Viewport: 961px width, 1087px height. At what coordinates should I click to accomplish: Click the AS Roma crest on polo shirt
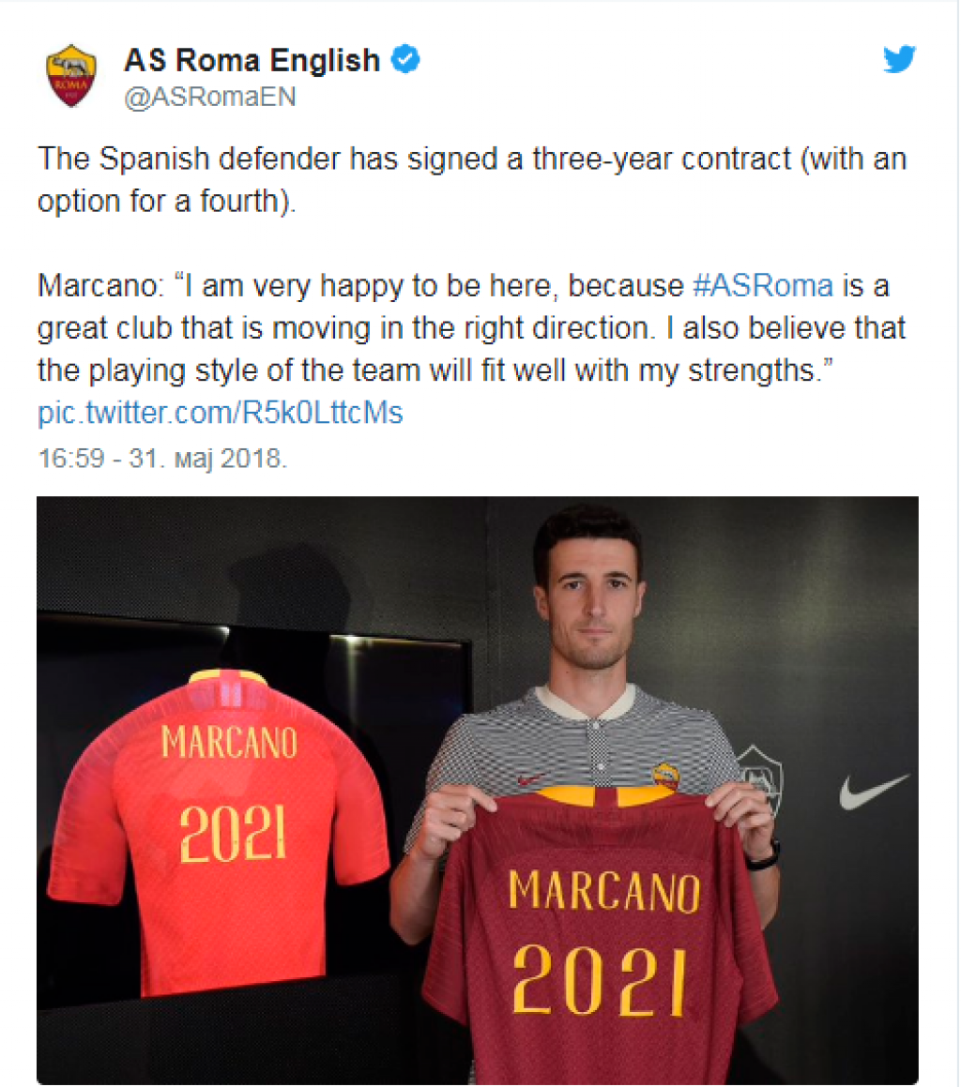click(664, 776)
